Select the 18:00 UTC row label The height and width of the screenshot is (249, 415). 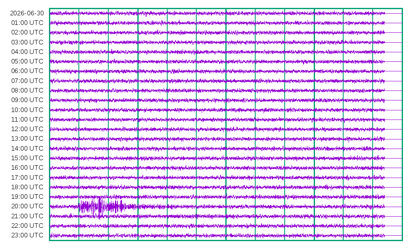pyautogui.click(x=27, y=187)
